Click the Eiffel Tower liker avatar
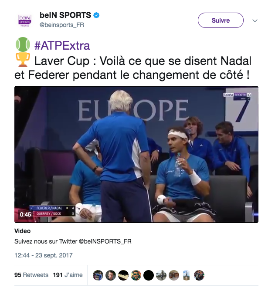The height and width of the screenshot is (291, 275). coord(187,275)
